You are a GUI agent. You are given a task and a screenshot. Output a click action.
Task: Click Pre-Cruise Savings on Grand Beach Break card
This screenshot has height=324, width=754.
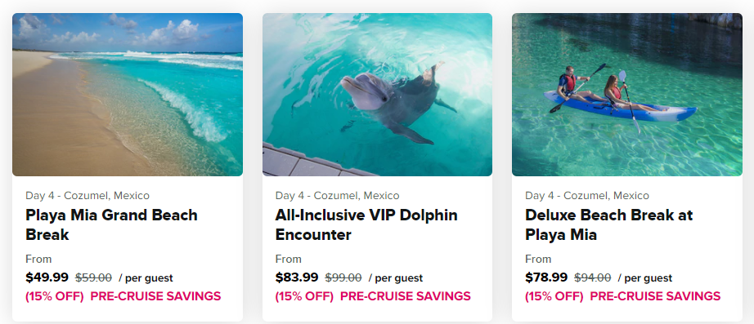[156, 296]
